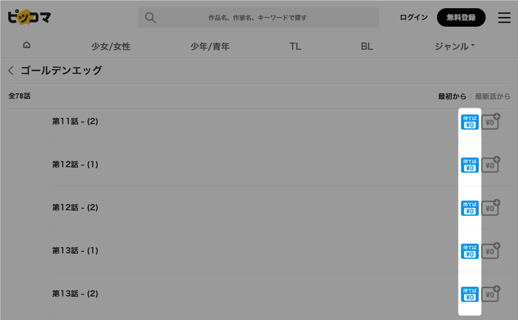The width and height of the screenshot is (518, 320).
Task: Sort episodes by 最初から
Action: pyautogui.click(x=452, y=96)
